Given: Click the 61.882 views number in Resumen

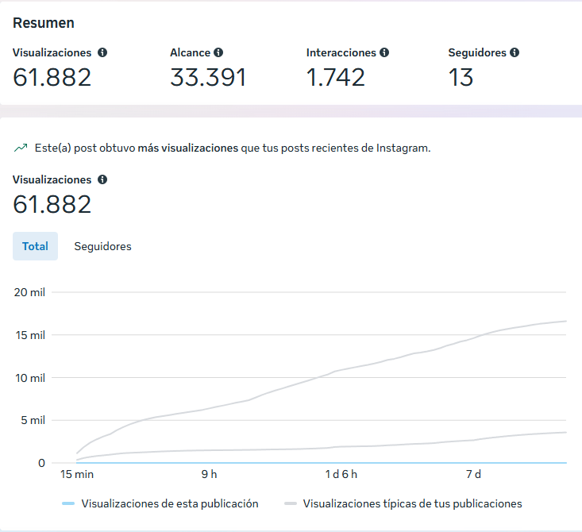Looking at the screenshot, I should point(52,78).
